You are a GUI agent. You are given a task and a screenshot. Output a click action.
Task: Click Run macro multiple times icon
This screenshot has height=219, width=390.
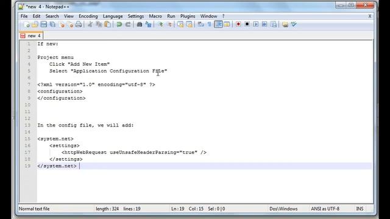264,24
